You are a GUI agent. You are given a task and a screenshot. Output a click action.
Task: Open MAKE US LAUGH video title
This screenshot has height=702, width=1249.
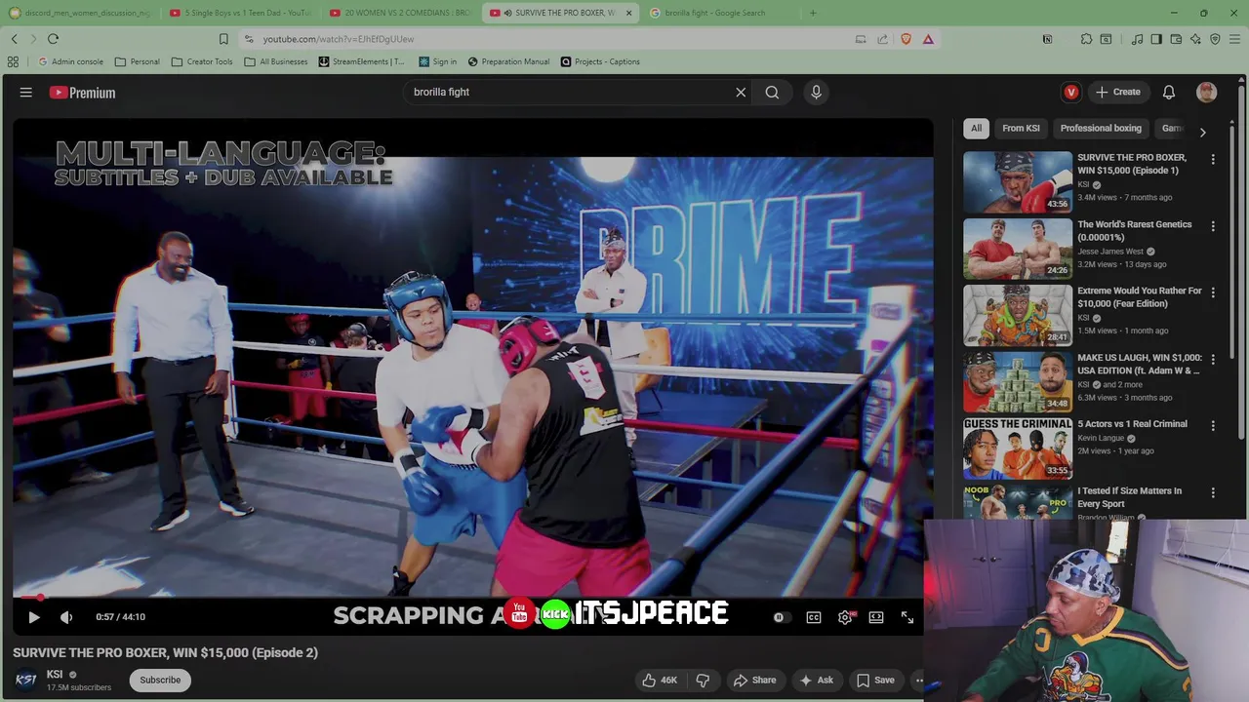[x=1139, y=364]
